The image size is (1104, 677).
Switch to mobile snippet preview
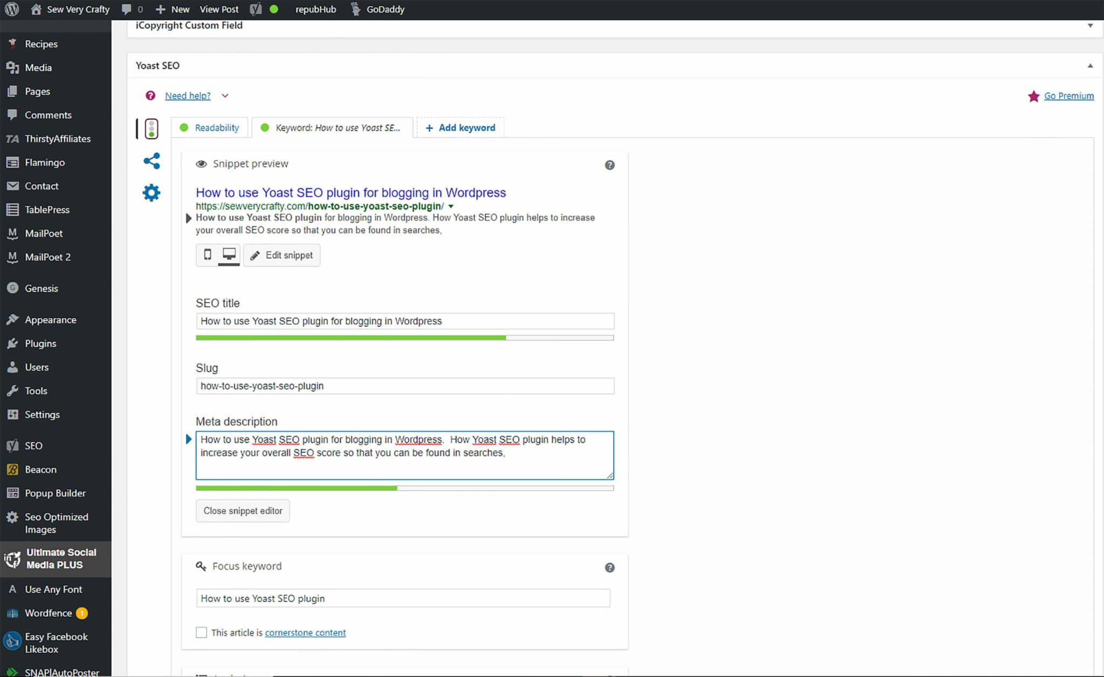[207, 254]
